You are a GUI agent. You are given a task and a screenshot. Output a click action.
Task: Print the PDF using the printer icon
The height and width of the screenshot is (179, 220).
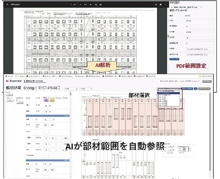(160, 5)
